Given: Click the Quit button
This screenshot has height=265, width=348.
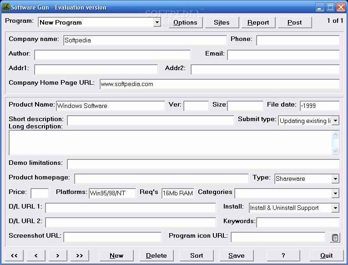Looking at the screenshot, I should point(327,256).
